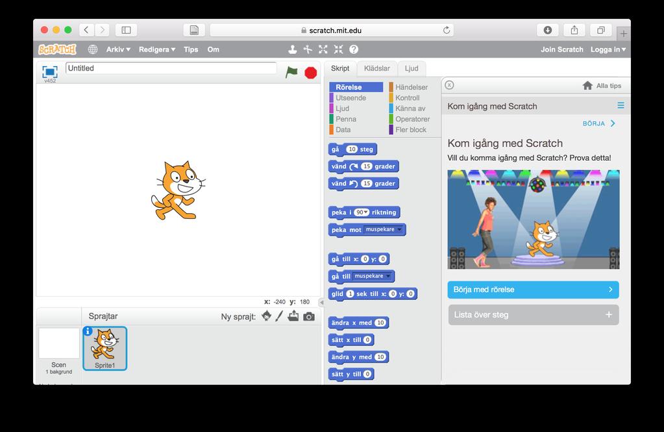Open the Logga in dropdown

(608, 49)
